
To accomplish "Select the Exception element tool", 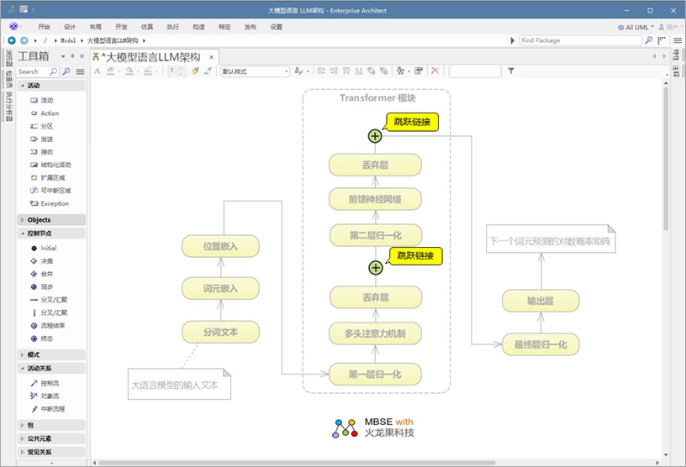I will click(x=54, y=203).
